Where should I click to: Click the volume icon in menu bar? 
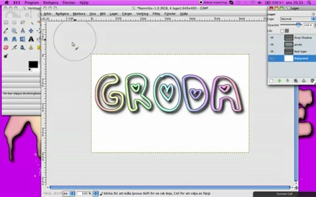pos(260,3)
